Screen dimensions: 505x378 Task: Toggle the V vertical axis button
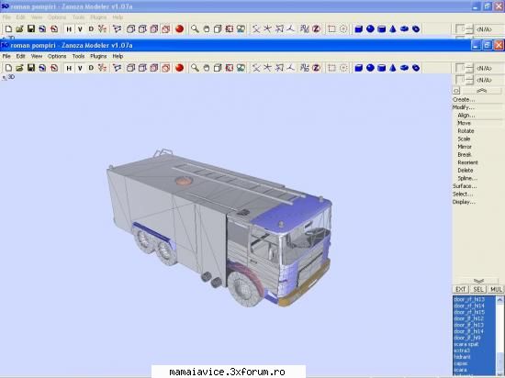coord(80,68)
